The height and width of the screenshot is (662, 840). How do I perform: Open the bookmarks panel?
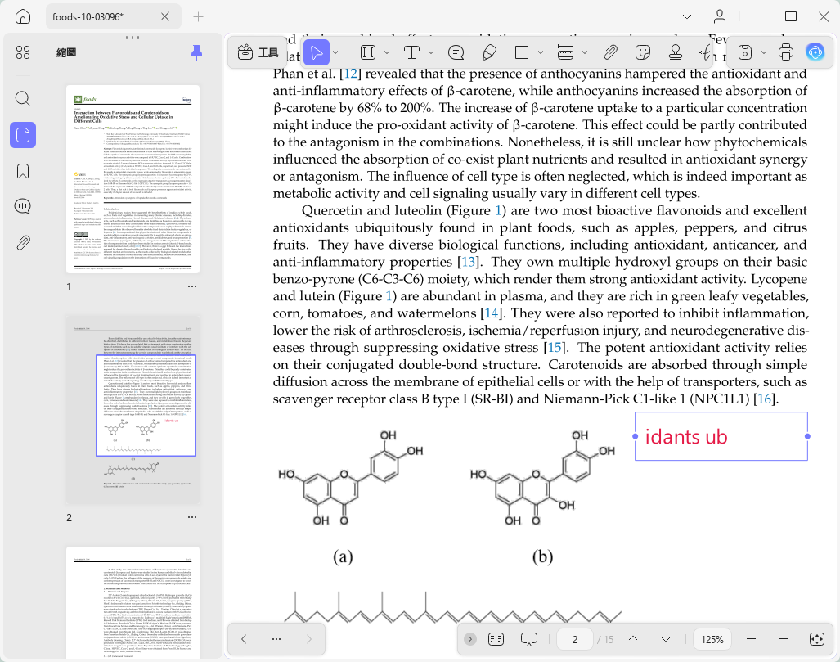pyautogui.click(x=23, y=171)
